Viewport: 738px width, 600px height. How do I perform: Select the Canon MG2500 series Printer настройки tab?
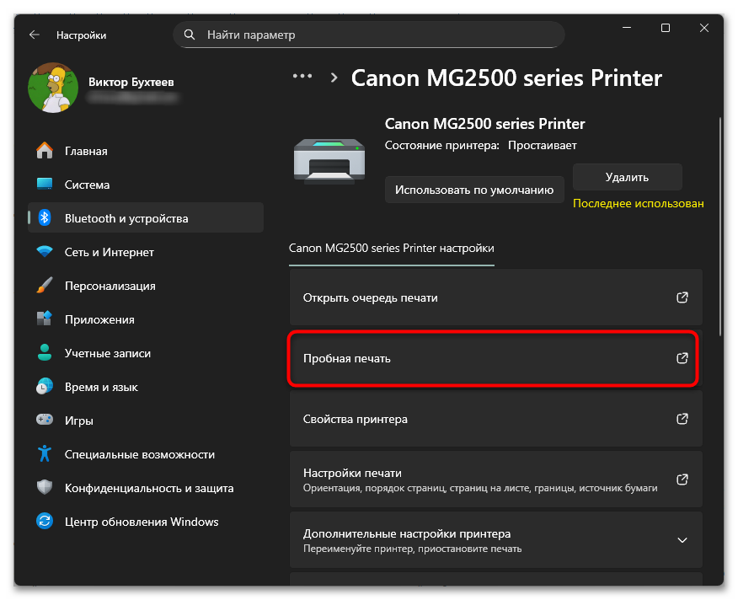click(392, 249)
